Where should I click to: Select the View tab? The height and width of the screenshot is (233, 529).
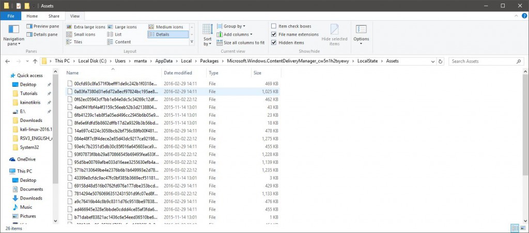click(75, 16)
